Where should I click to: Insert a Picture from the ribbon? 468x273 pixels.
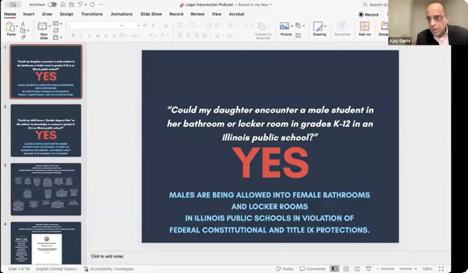285,26
